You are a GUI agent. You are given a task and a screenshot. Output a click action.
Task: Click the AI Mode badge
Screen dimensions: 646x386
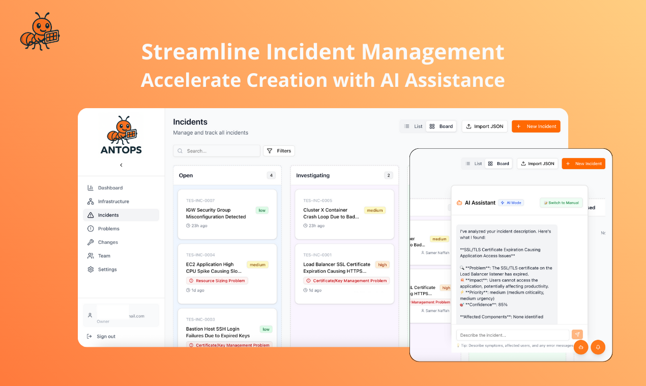point(511,203)
